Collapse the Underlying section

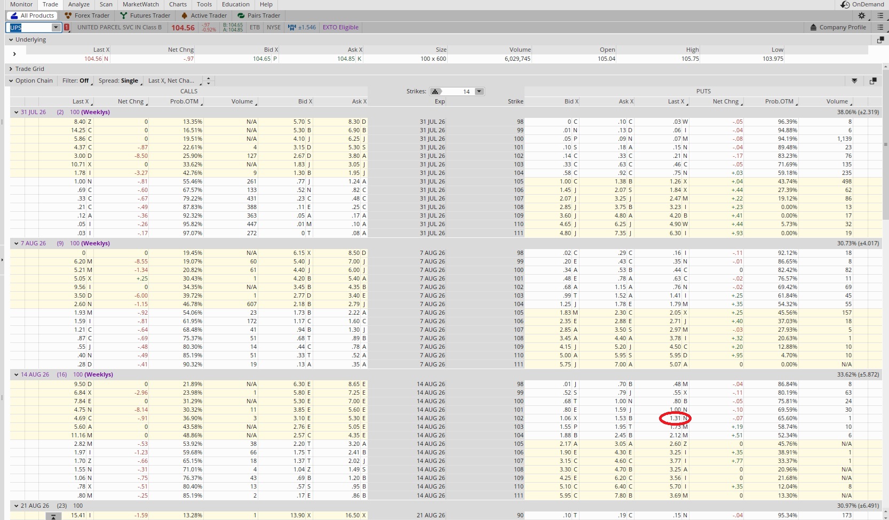point(11,39)
